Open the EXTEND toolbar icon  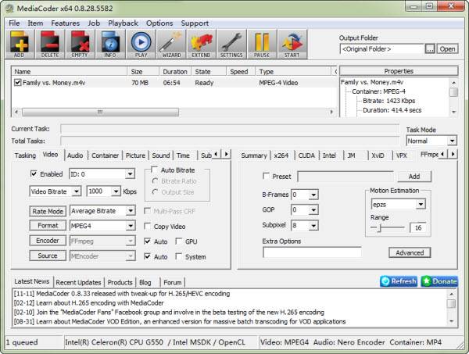[x=202, y=44]
